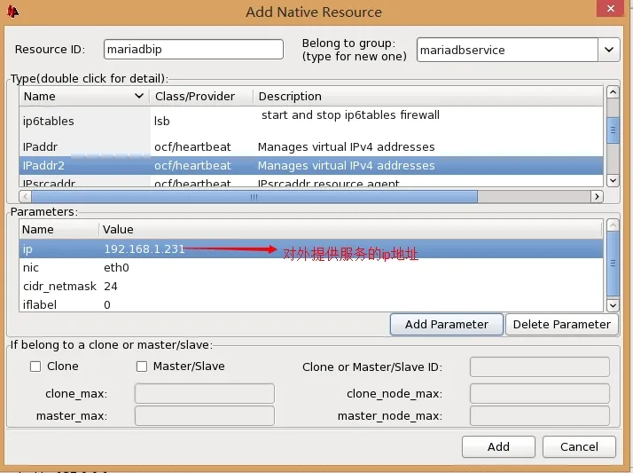Select the IPaddr2 resource type row
This screenshot has width=633, height=473.
tap(311, 166)
